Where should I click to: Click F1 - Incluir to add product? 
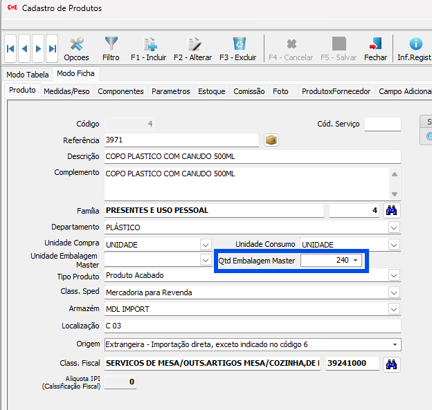pyautogui.click(x=149, y=48)
